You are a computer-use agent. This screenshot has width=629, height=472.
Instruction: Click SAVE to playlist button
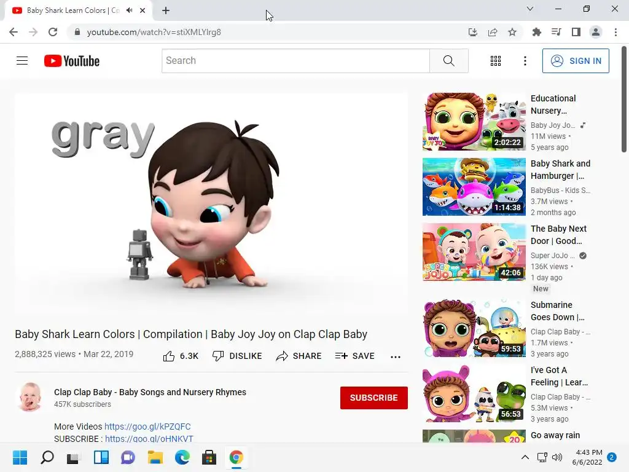[x=354, y=356]
